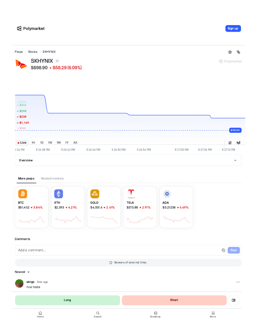The height and width of the screenshot is (333, 257).
Task: Click the SKHYNIX breadcrumb
Action: tap(49, 52)
